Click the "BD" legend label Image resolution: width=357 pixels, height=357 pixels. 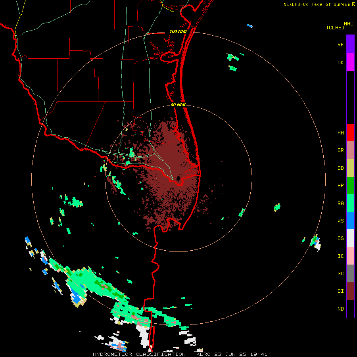(x=340, y=168)
